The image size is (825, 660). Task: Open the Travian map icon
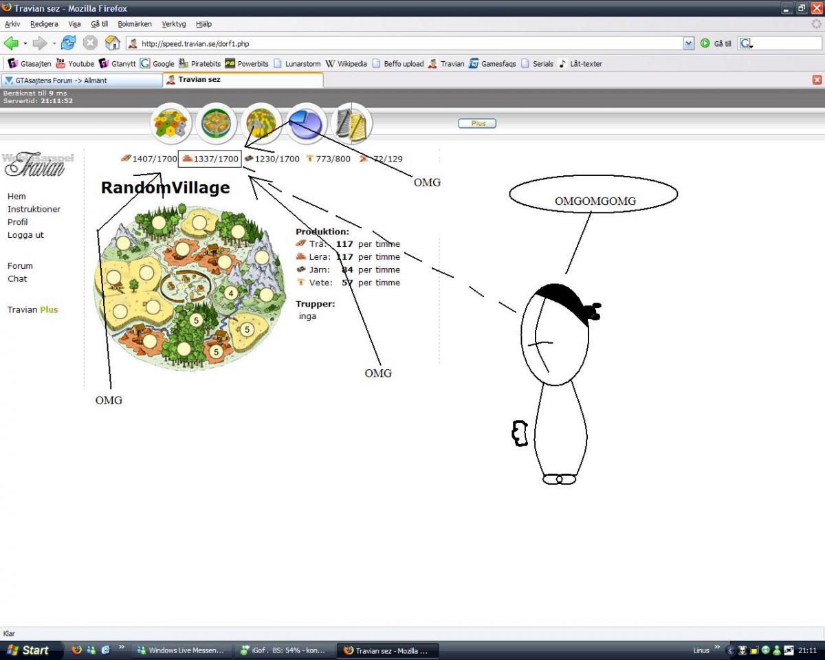261,124
